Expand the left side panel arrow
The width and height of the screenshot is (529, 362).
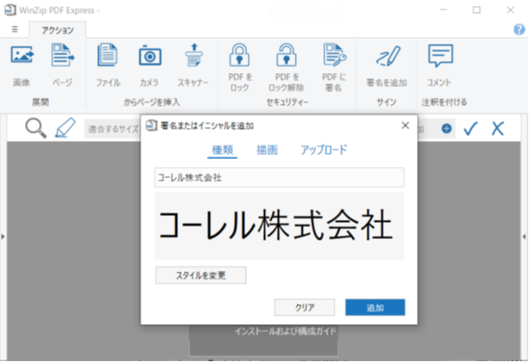[x=3, y=236]
